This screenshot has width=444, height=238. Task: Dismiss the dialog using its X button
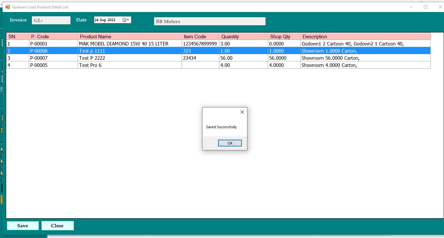point(242,112)
